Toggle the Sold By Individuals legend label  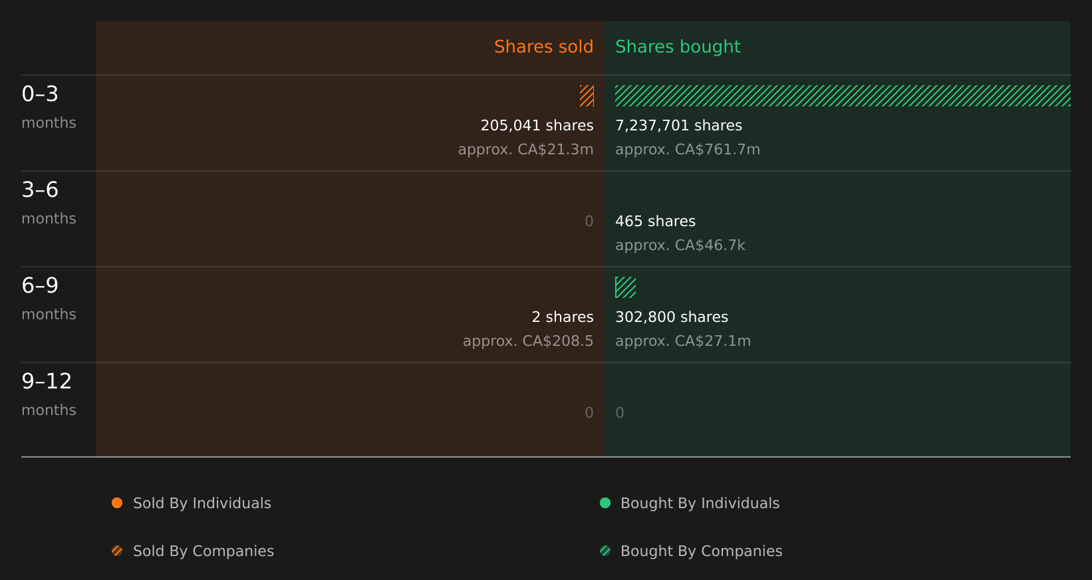[x=202, y=504]
